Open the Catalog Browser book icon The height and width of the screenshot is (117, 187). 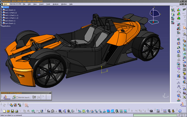[x=180, y=111]
